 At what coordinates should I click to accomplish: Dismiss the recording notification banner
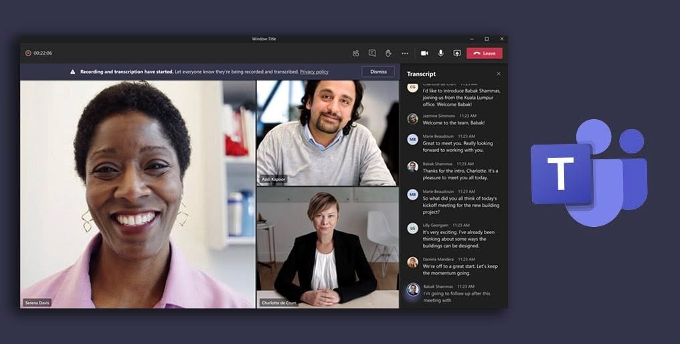click(x=378, y=72)
